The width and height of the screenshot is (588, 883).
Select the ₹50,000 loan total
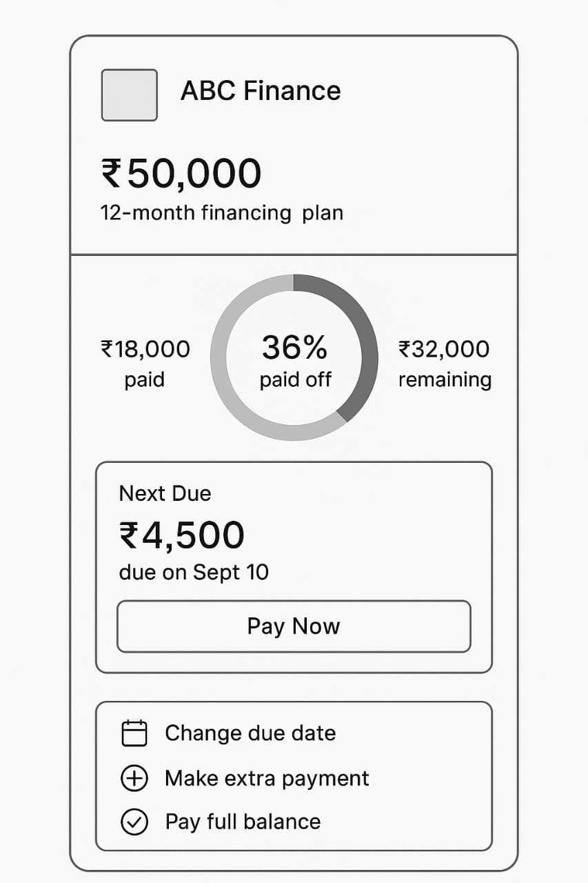coord(181,173)
